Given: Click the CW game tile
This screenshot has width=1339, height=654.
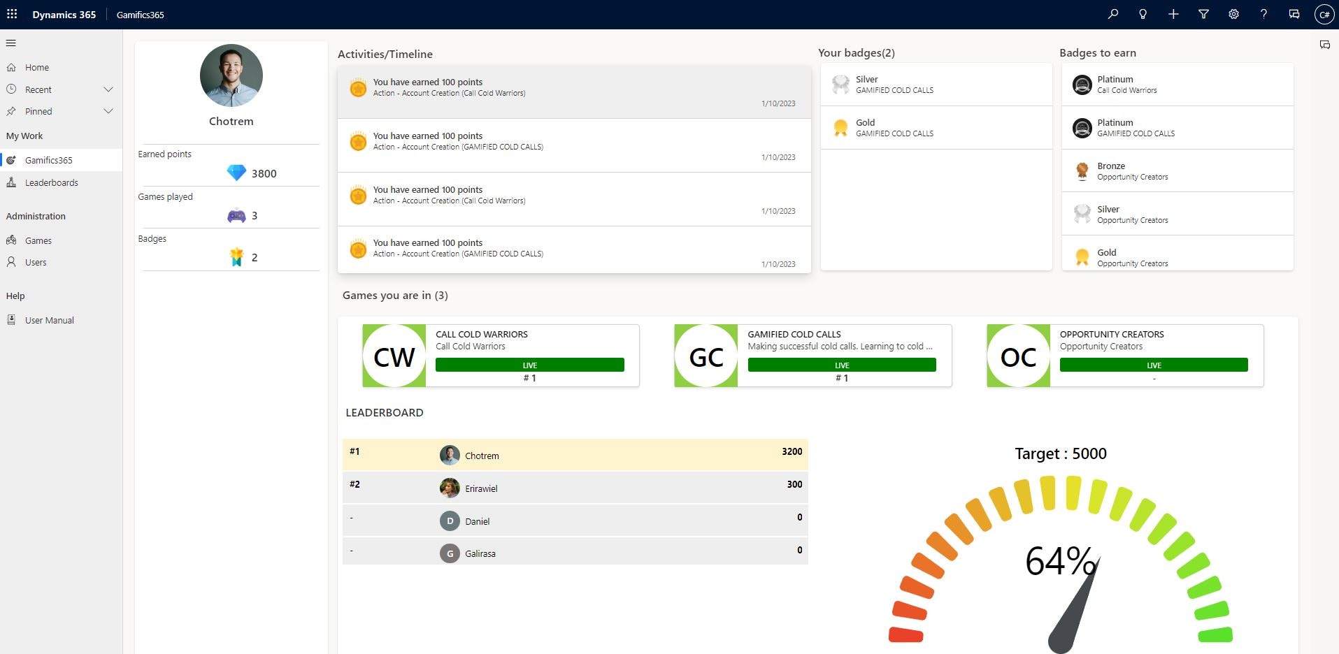Looking at the screenshot, I should [x=394, y=356].
